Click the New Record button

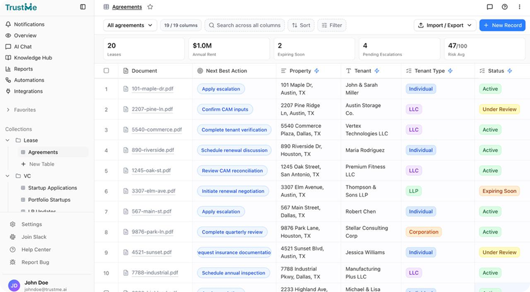pos(502,25)
